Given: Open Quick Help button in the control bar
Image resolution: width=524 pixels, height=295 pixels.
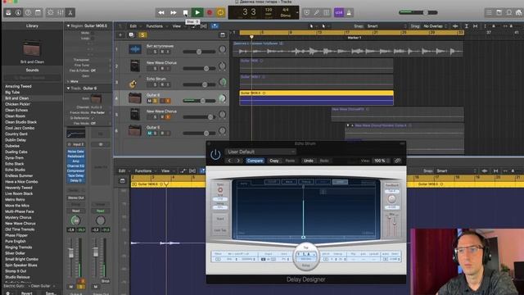Looking at the screenshot, I should [x=28, y=13].
